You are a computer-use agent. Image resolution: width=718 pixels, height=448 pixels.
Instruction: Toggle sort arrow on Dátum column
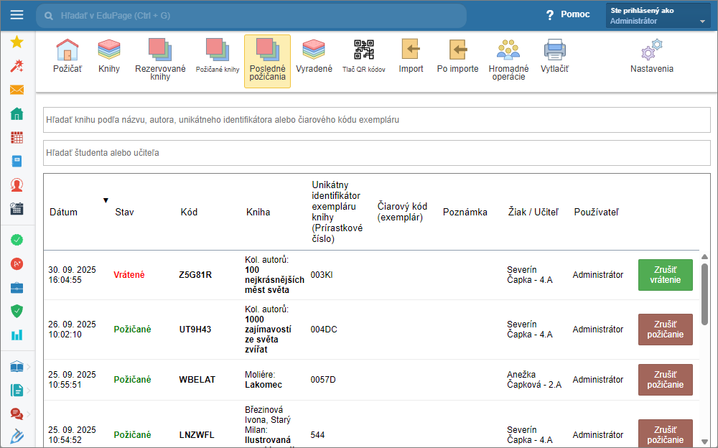(106, 200)
